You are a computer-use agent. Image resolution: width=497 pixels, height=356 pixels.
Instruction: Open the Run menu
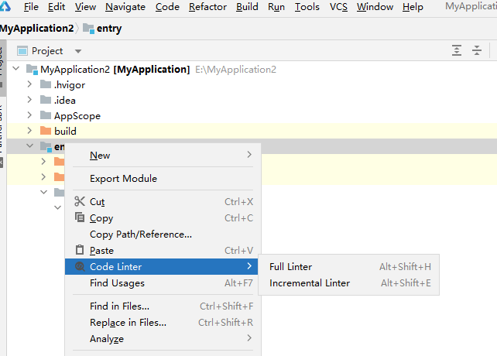pyautogui.click(x=276, y=7)
